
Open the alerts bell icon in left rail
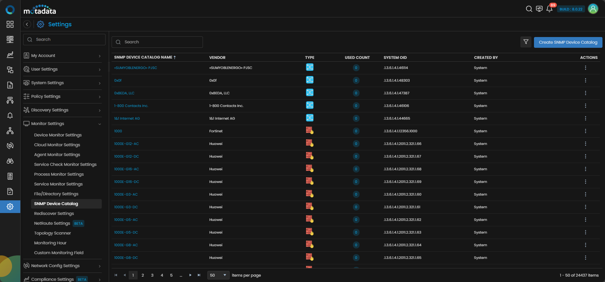(x=10, y=116)
